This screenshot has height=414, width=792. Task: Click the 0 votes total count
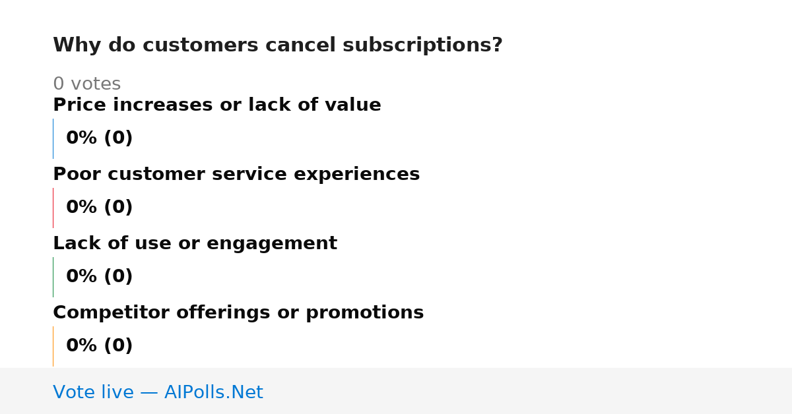pyautogui.click(x=86, y=84)
